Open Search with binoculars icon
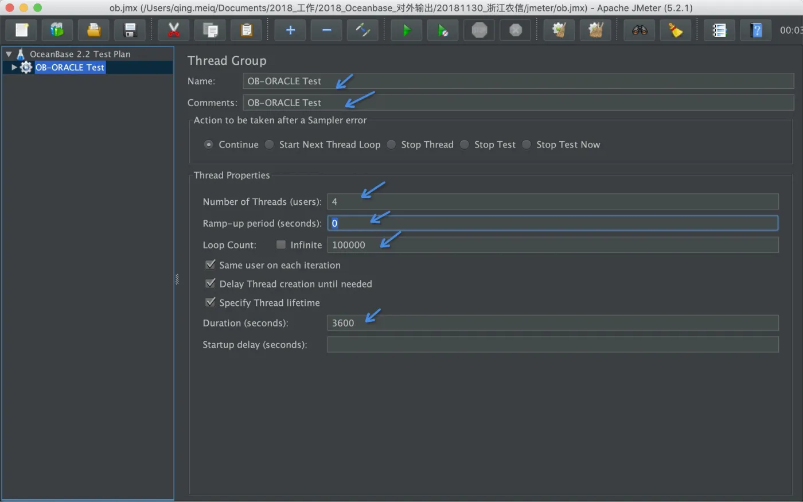Screen dimensions: 803x502 (640, 30)
